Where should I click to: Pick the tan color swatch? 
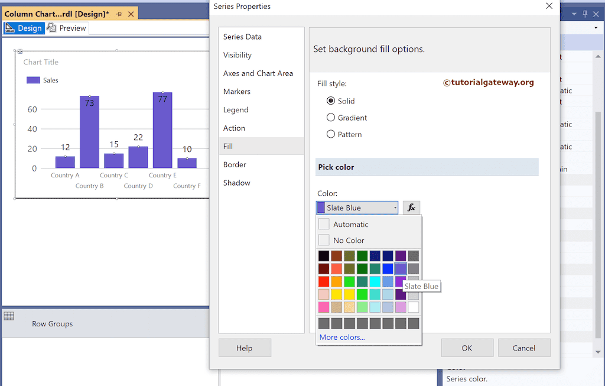pyautogui.click(x=336, y=307)
